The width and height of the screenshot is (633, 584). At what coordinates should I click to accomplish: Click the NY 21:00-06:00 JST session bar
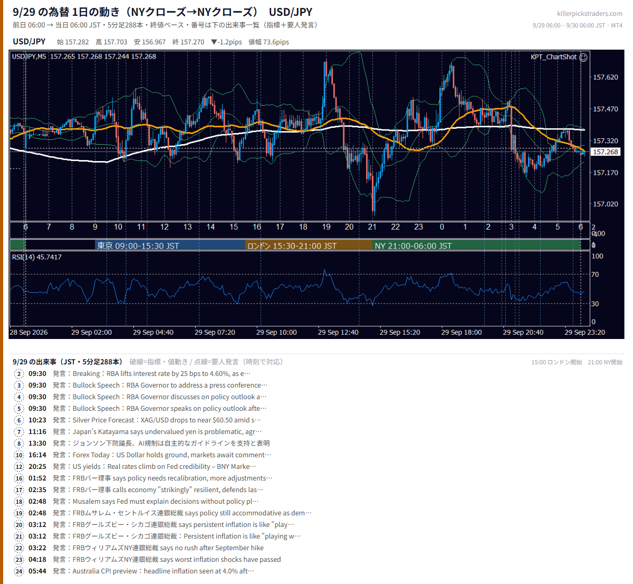pyautogui.click(x=476, y=246)
